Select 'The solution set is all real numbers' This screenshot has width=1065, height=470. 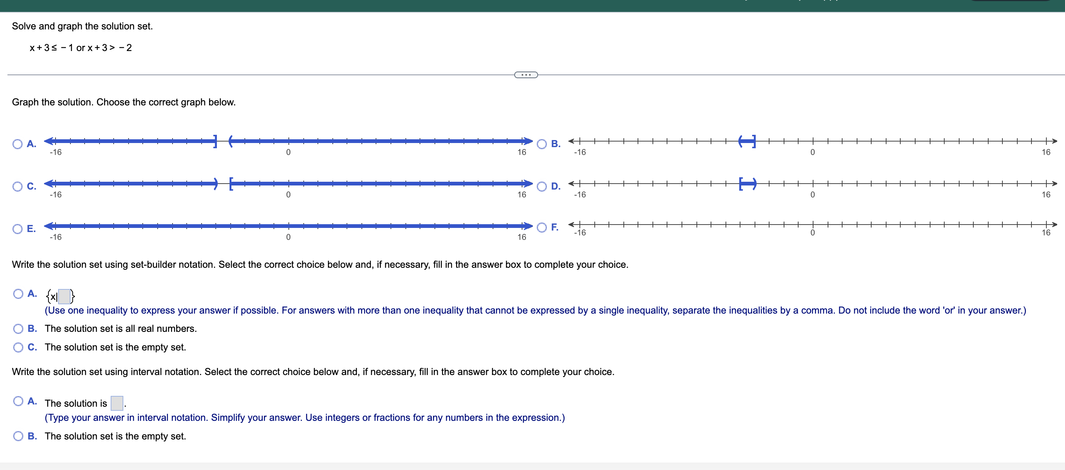tap(18, 328)
